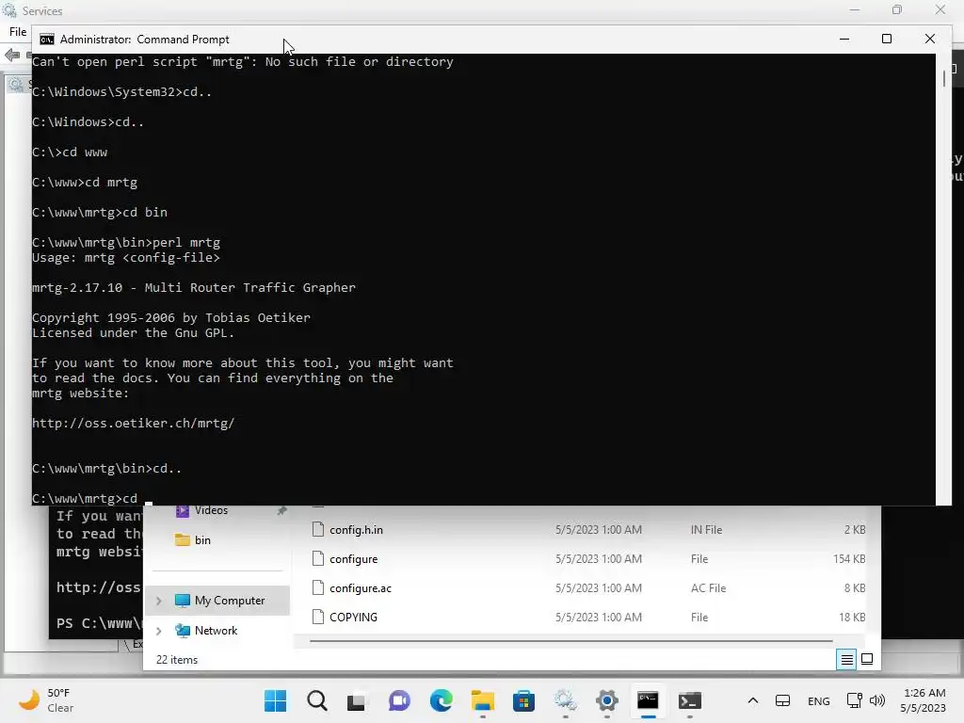964x723 pixels.
Task: Open Microsoft Edge from the taskbar
Action: coord(442,700)
